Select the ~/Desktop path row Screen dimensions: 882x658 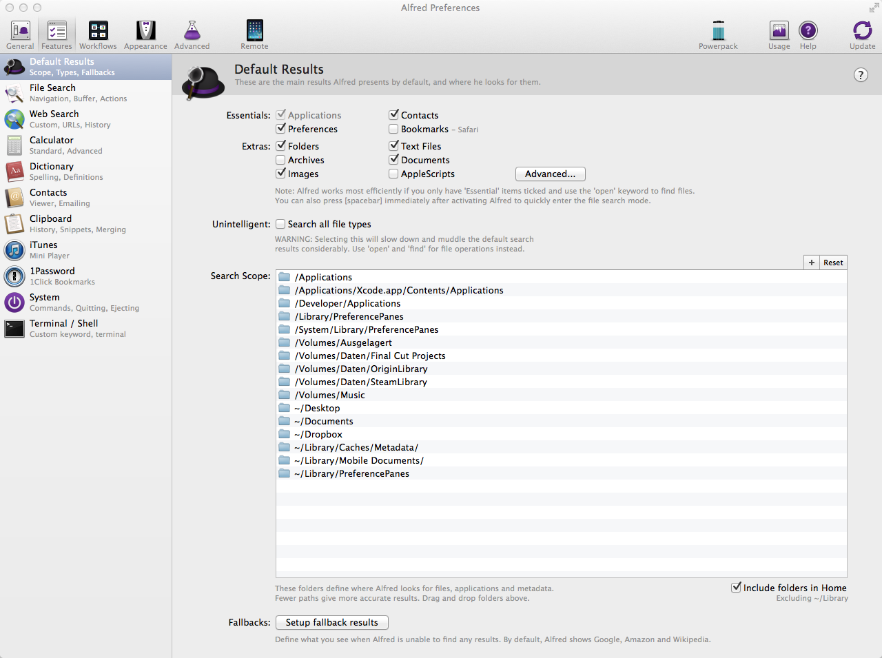click(x=561, y=408)
